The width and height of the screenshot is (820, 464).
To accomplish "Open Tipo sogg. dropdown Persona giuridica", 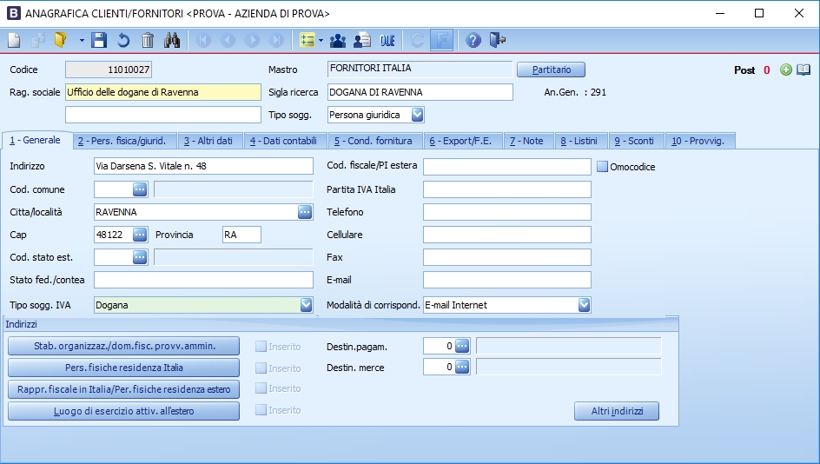I will click(417, 115).
